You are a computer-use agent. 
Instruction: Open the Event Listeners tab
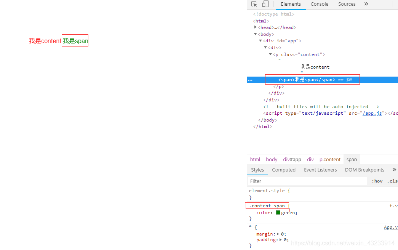pyautogui.click(x=320, y=170)
